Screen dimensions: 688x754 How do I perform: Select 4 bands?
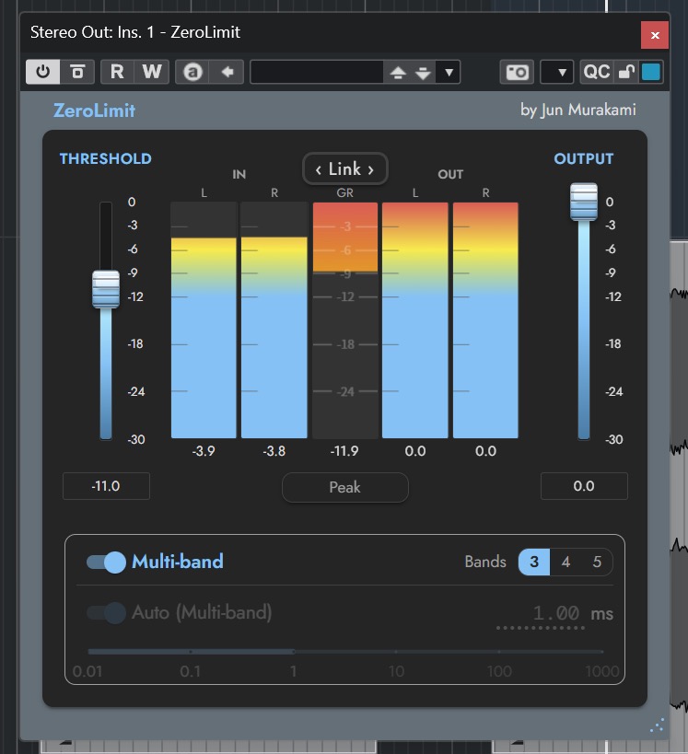566,562
